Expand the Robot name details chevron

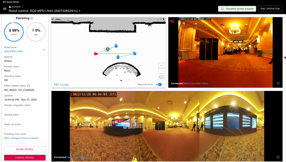[x=44, y=49]
